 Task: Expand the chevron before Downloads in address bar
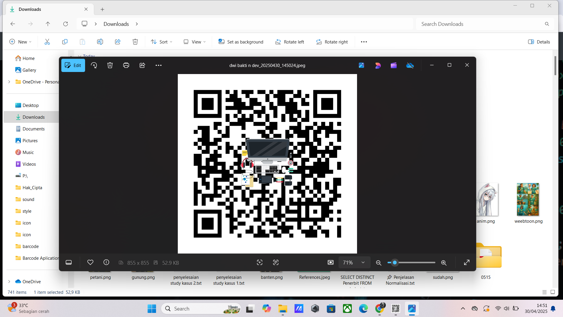click(96, 24)
